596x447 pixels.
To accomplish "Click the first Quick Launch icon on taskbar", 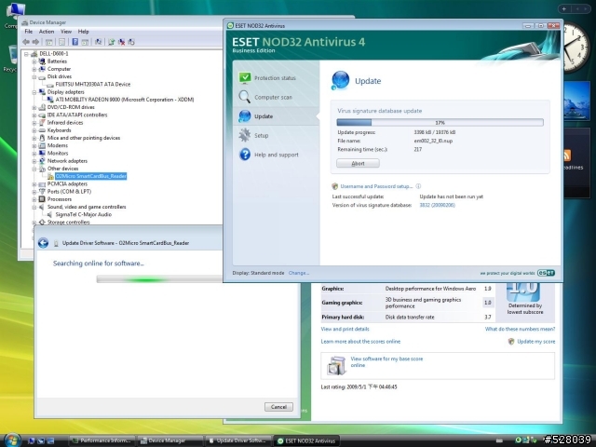I will pos(31,440).
